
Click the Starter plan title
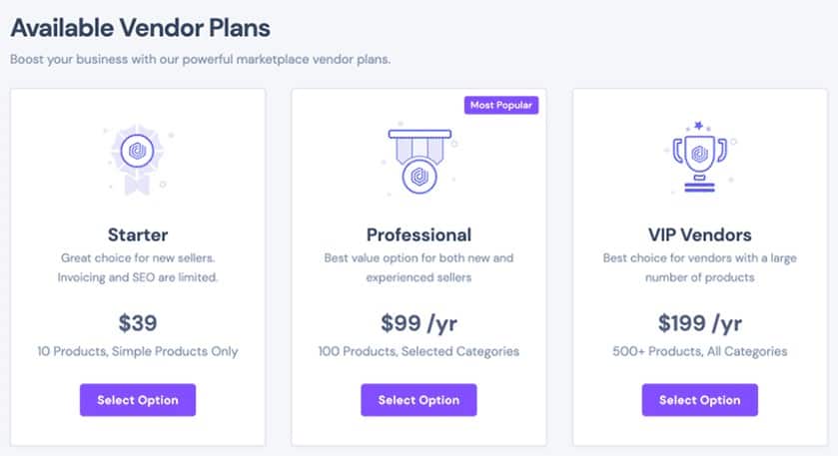click(138, 234)
